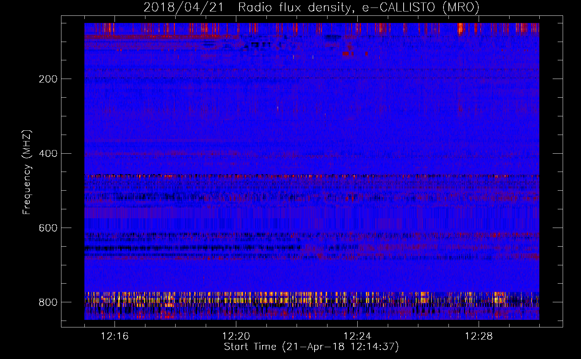Image resolution: width=581 pixels, height=359 pixels.
Task: Click the 400 frequency tick label
Action: click(x=48, y=154)
